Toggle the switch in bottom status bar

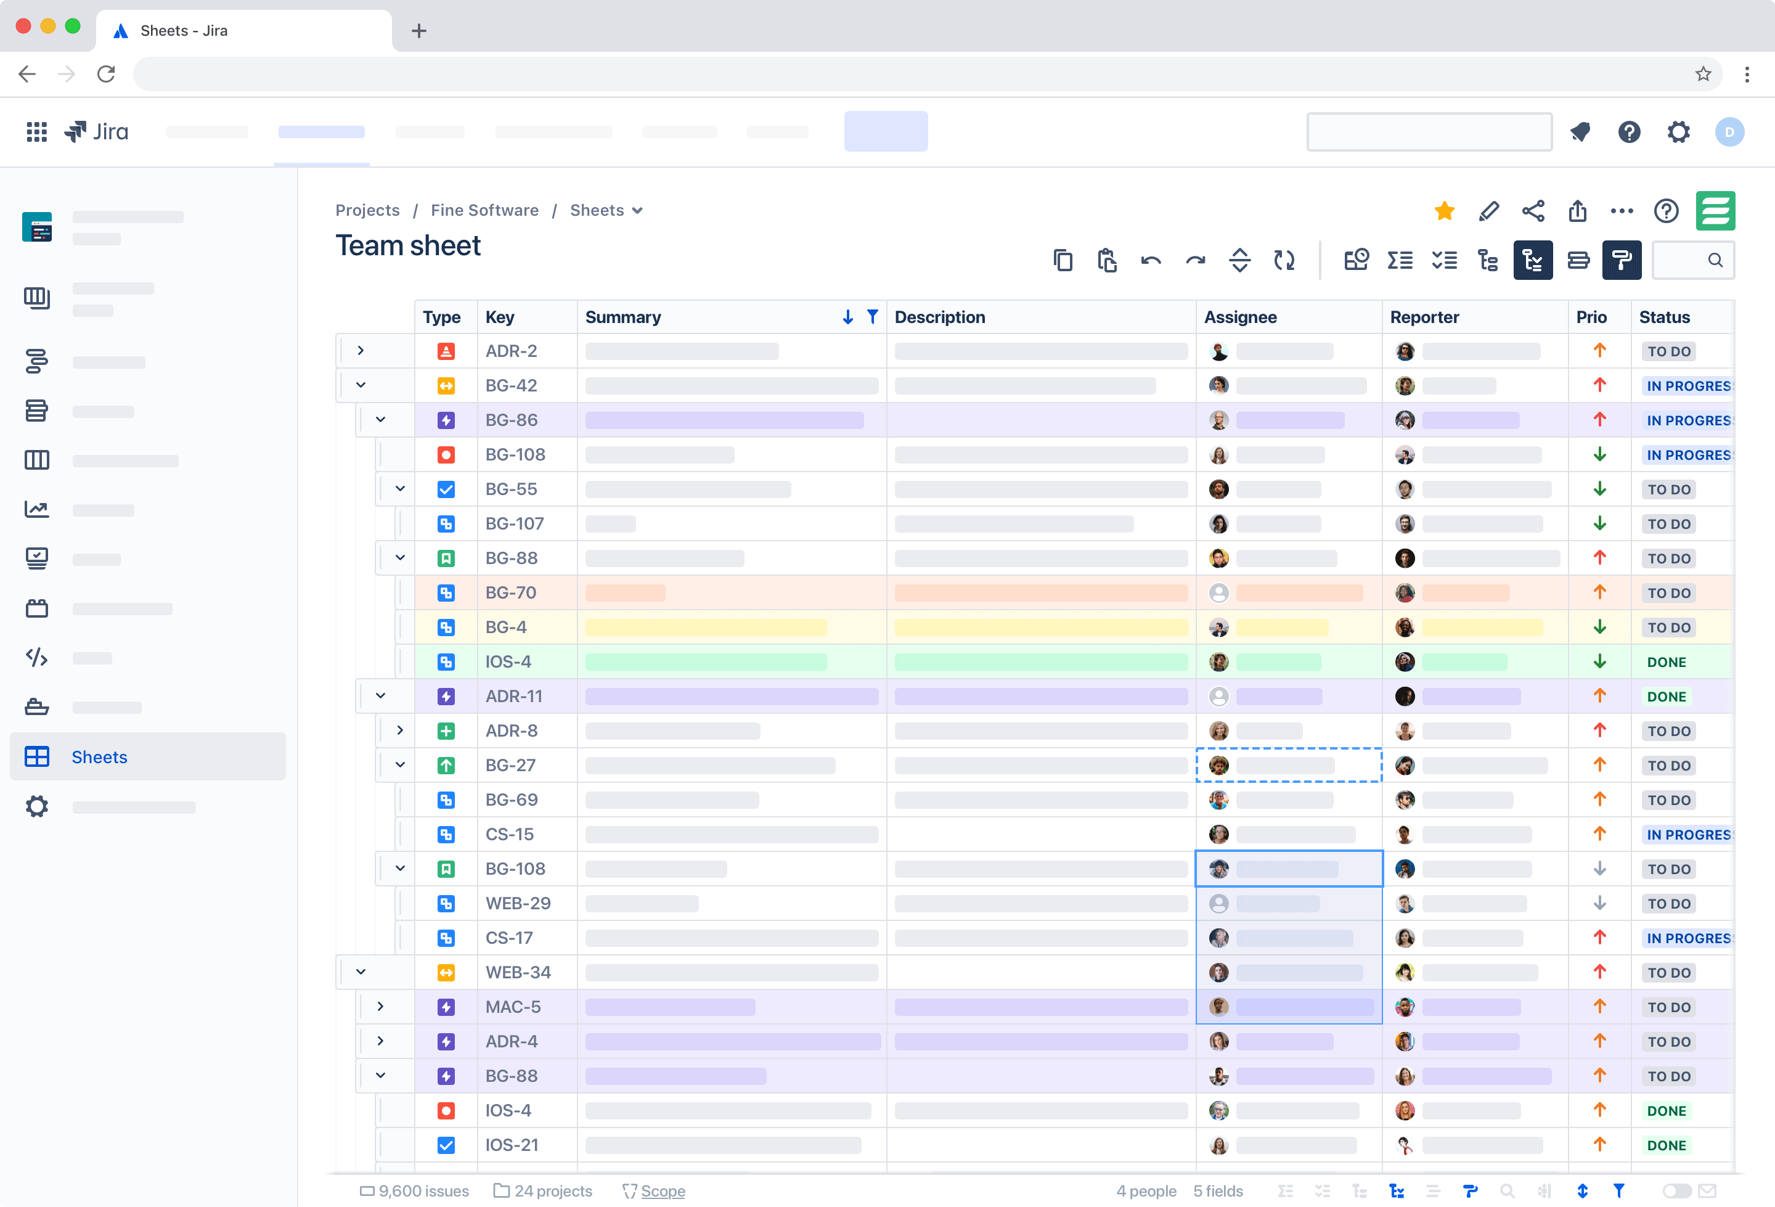pos(1676,1190)
